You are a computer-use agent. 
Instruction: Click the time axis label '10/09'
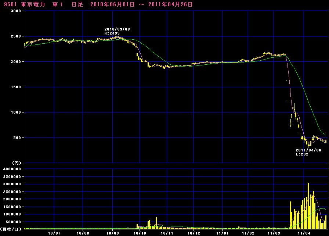coord(113,233)
